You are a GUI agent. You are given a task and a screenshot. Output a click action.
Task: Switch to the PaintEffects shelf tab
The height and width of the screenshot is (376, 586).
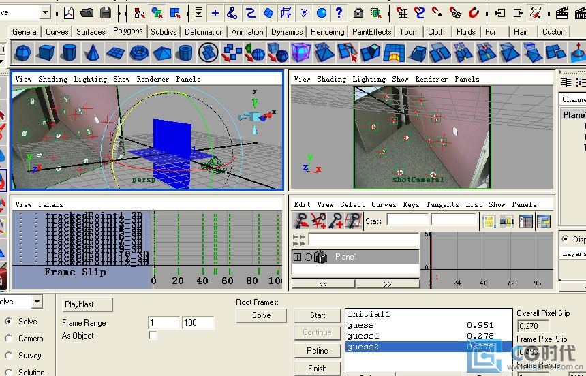[371, 32]
